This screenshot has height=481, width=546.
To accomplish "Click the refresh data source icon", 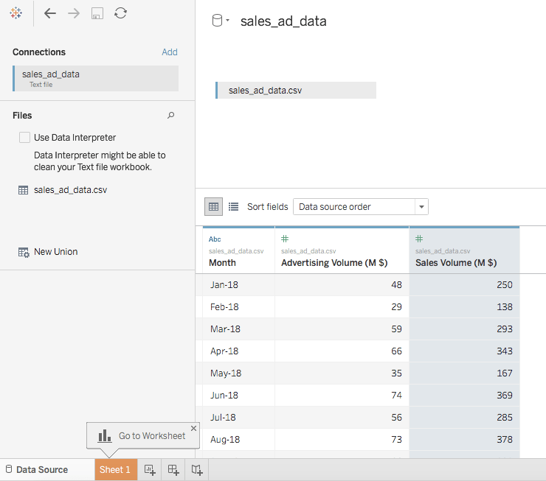I will coord(120,13).
